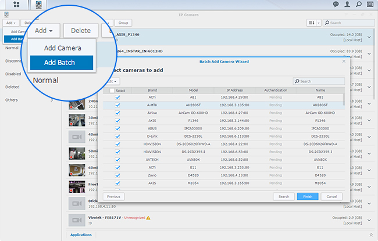378x241 pixels.
Task: Click the Surveillance Station taskbar icon
Action: click(x=38, y=5)
